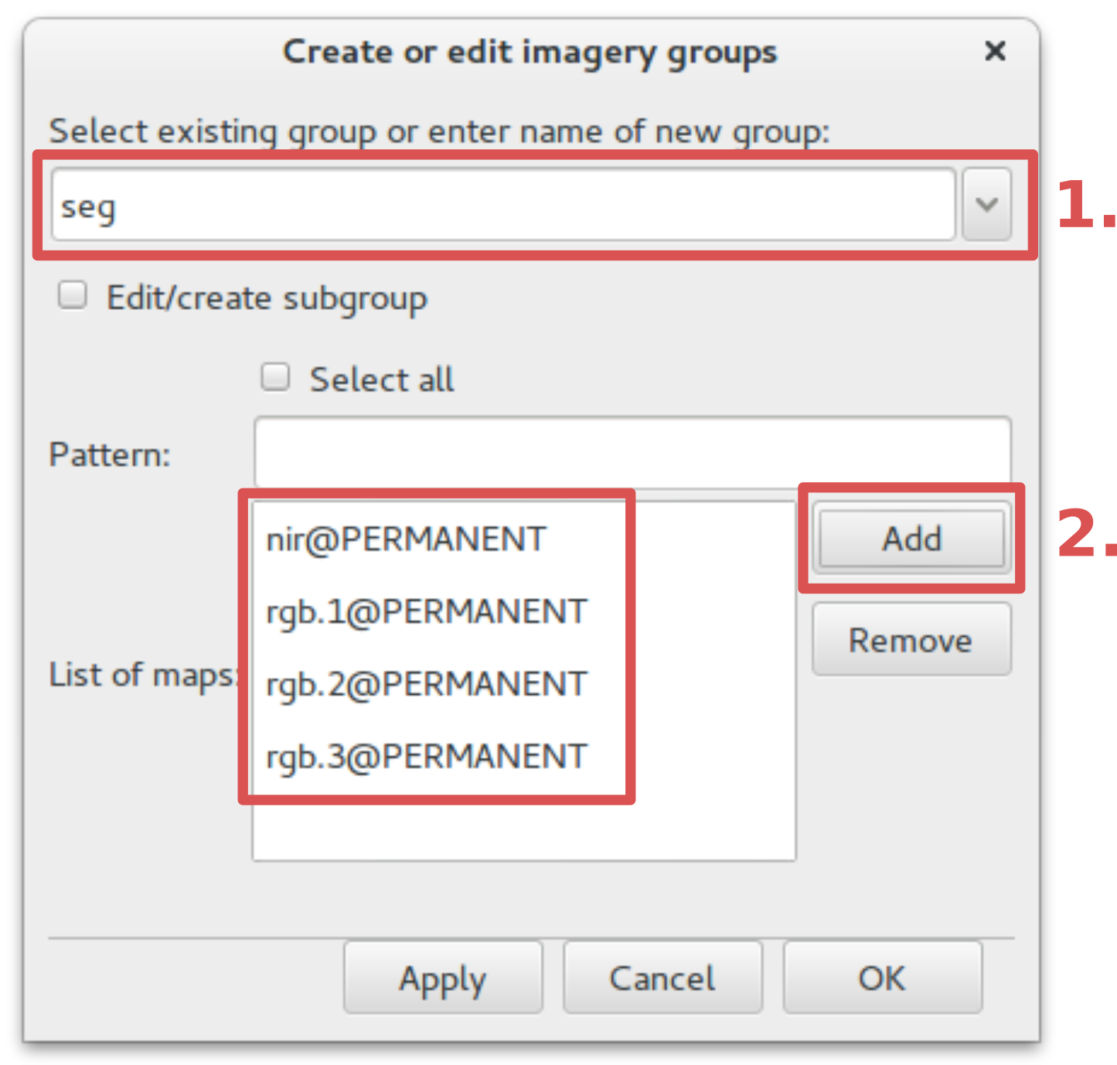Focus the Pattern input field
Screen dimensions: 1117x1065
click(632, 454)
